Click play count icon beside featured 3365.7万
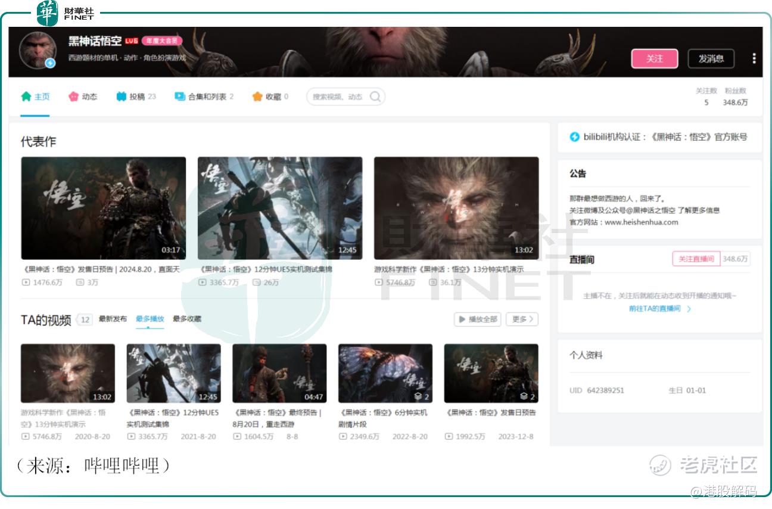The width and height of the screenshot is (772, 509). [202, 283]
